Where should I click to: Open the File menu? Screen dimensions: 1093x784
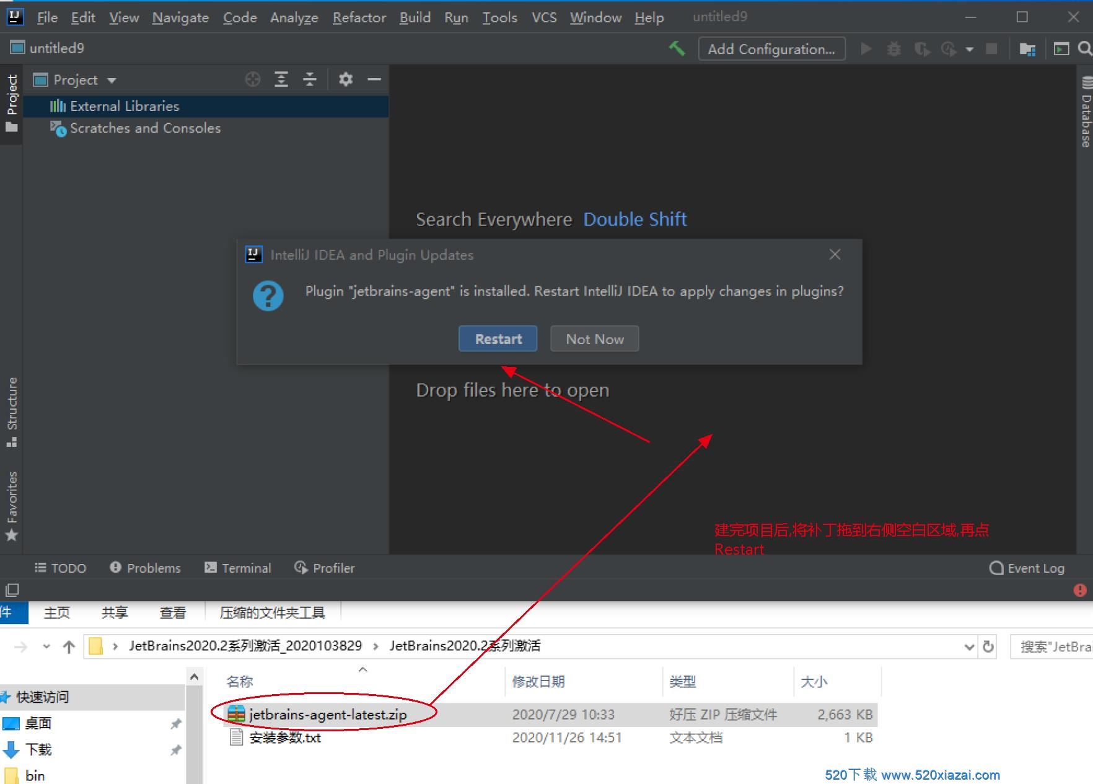(47, 17)
